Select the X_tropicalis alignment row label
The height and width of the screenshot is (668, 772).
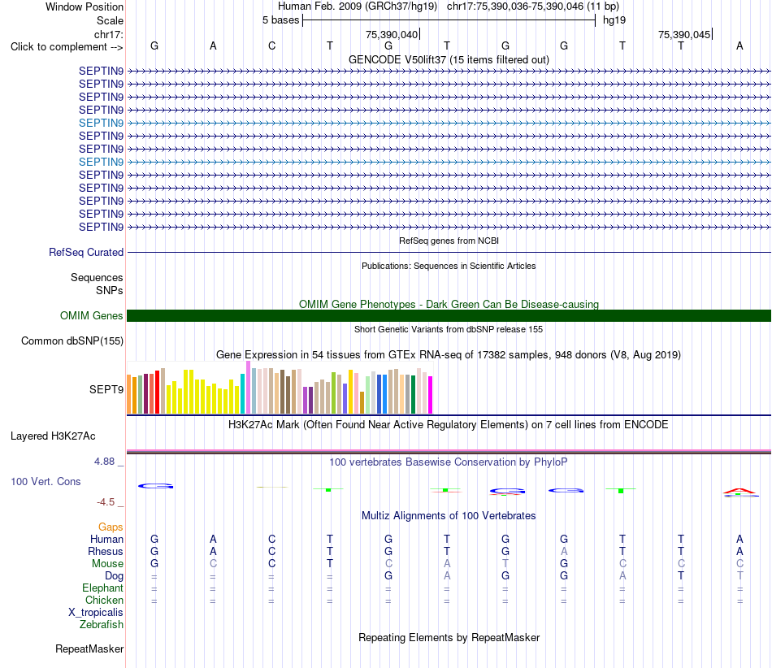pyautogui.click(x=96, y=613)
